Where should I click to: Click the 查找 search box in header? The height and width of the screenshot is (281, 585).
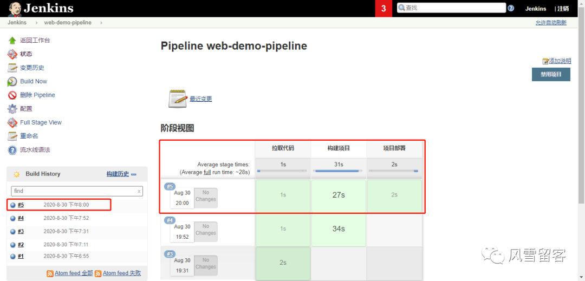tap(451, 8)
